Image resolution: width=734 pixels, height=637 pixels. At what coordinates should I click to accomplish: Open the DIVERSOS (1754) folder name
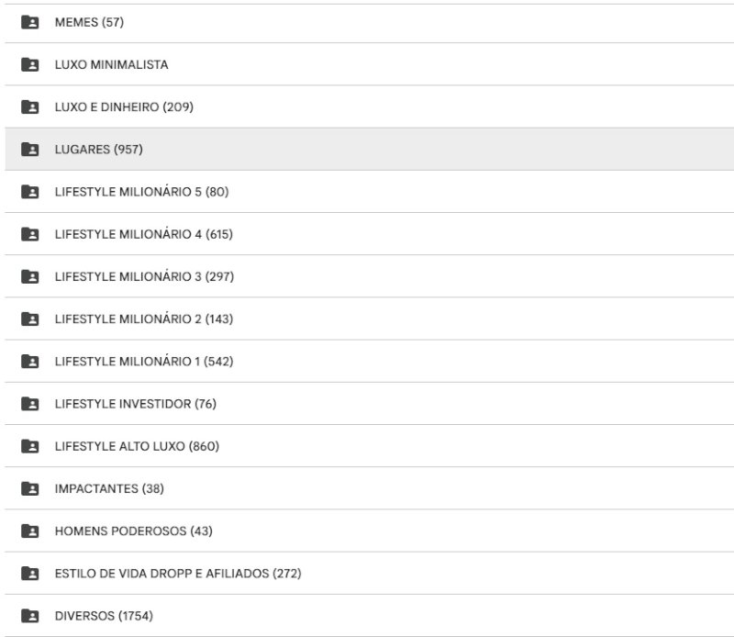click(104, 616)
